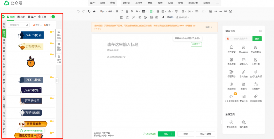
Task: Insert blockquote with quote icon
Action: point(216,11)
